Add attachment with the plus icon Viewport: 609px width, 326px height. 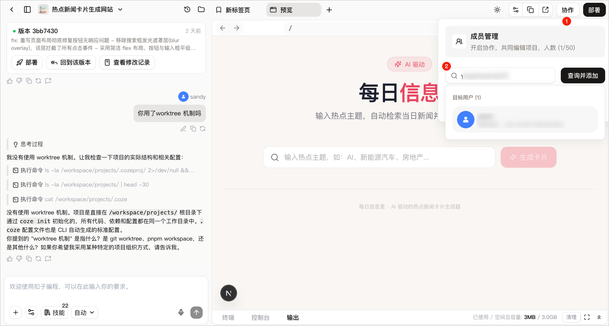[x=16, y=312]
